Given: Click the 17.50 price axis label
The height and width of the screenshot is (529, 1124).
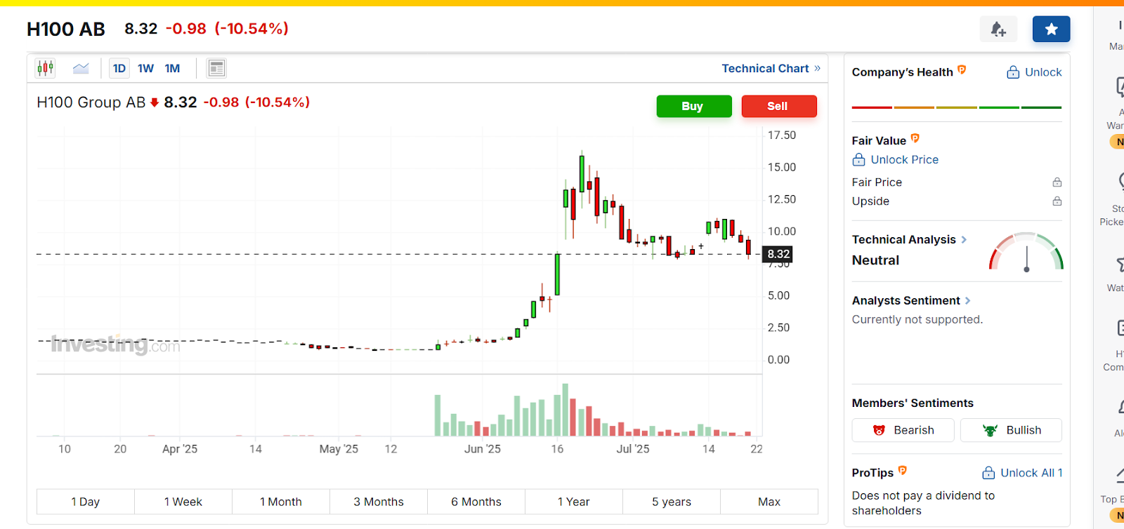Looking at the screenshot, I should pyautogui.click(x=782, y=135).
